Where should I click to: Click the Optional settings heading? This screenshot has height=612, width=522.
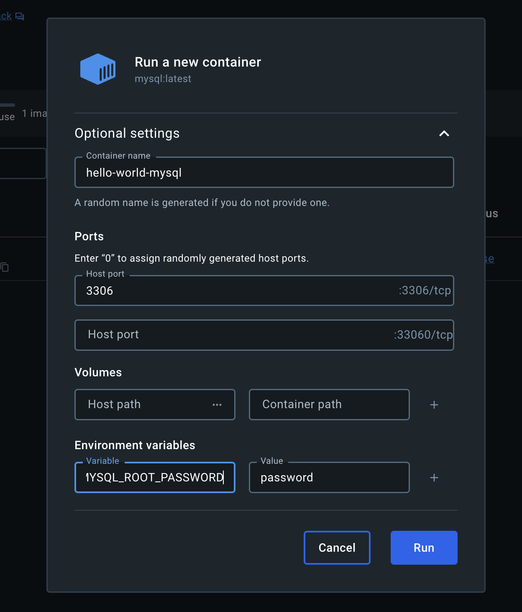point(127,133)
